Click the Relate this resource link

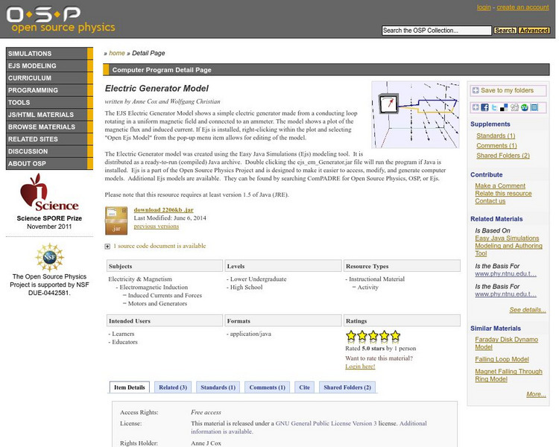[503, 193]
